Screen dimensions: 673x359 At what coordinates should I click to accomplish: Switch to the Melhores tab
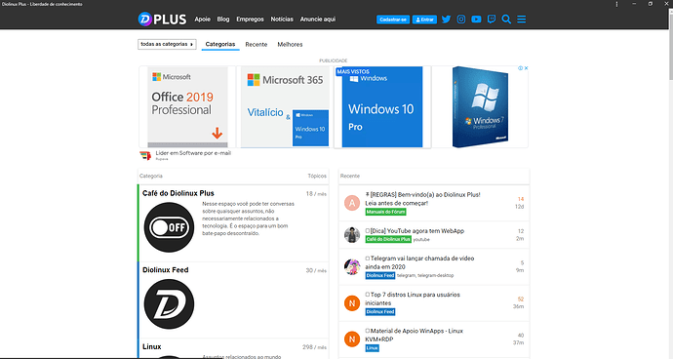point(290,44)
